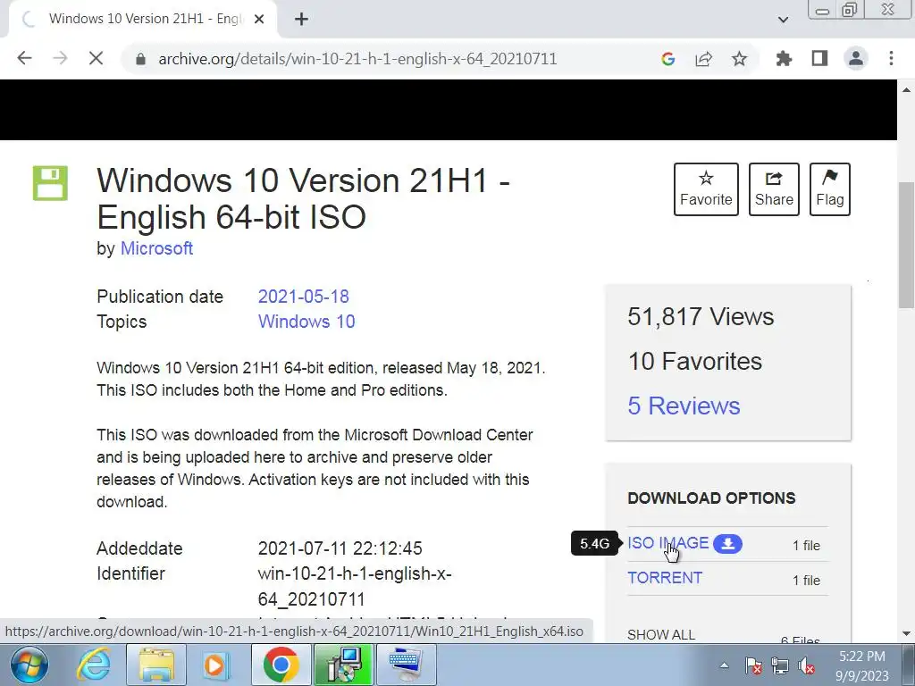Click the taskbar clock showing 5:22 PM

[x=862, y=665]
